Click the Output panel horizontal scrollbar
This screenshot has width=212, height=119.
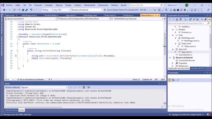[x=34, y=107]
